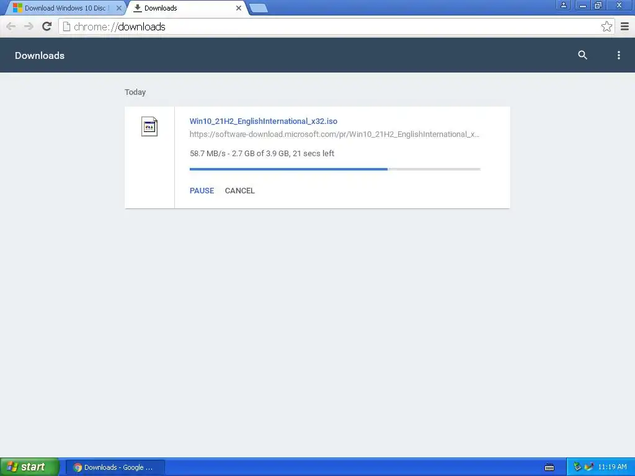
Task: Switch to Download Windows 10 Disc tab
Action: [x=67, y=7]
